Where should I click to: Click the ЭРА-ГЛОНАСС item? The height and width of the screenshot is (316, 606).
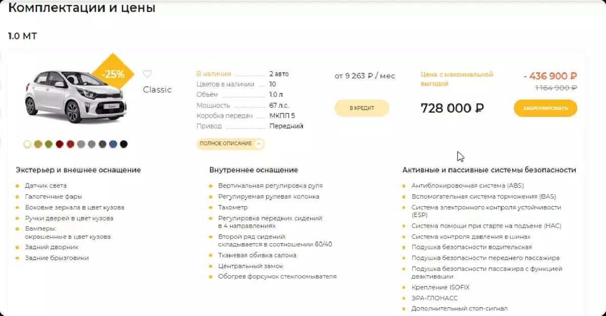(x=434, y=298)
